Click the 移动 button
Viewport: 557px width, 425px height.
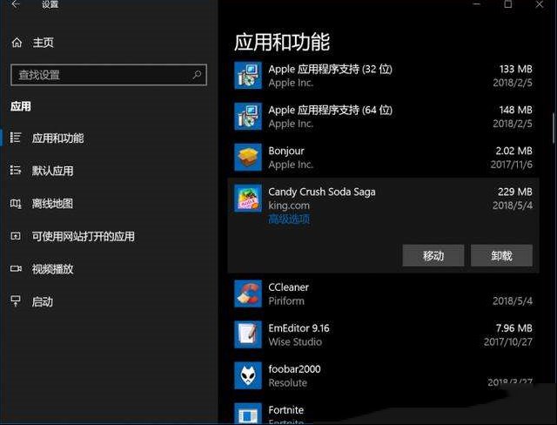pyautogui.click(x=433, y=255)
